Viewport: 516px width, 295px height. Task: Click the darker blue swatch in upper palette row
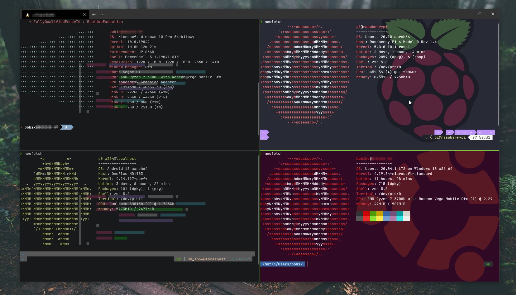(x=386, y=214)
